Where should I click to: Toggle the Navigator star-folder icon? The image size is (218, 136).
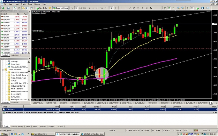(23, 8)
